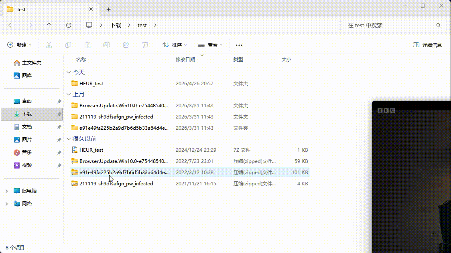Screen dimensions: 451x253
Task: Sort by Type column header
Action: click(x=238, y=59)
